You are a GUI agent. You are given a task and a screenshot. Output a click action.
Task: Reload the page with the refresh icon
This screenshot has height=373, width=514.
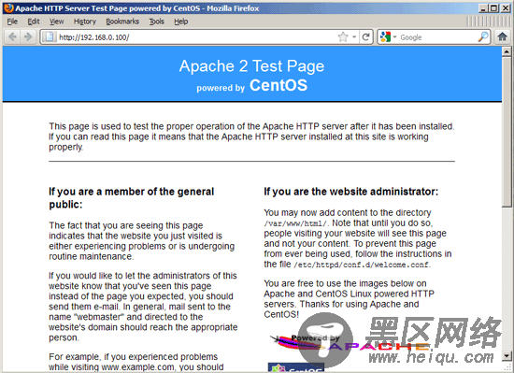pos(365,36)
